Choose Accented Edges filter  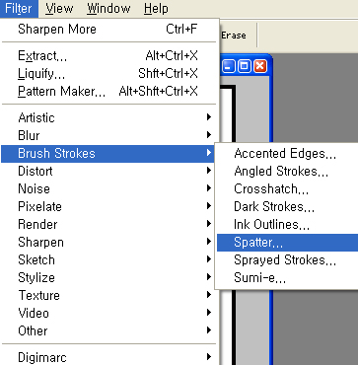(x=287, y=154)
